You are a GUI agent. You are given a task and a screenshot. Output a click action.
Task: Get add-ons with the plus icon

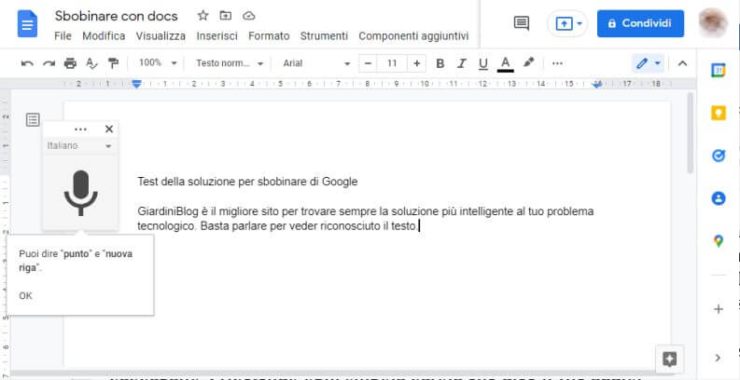pos(719,309)
